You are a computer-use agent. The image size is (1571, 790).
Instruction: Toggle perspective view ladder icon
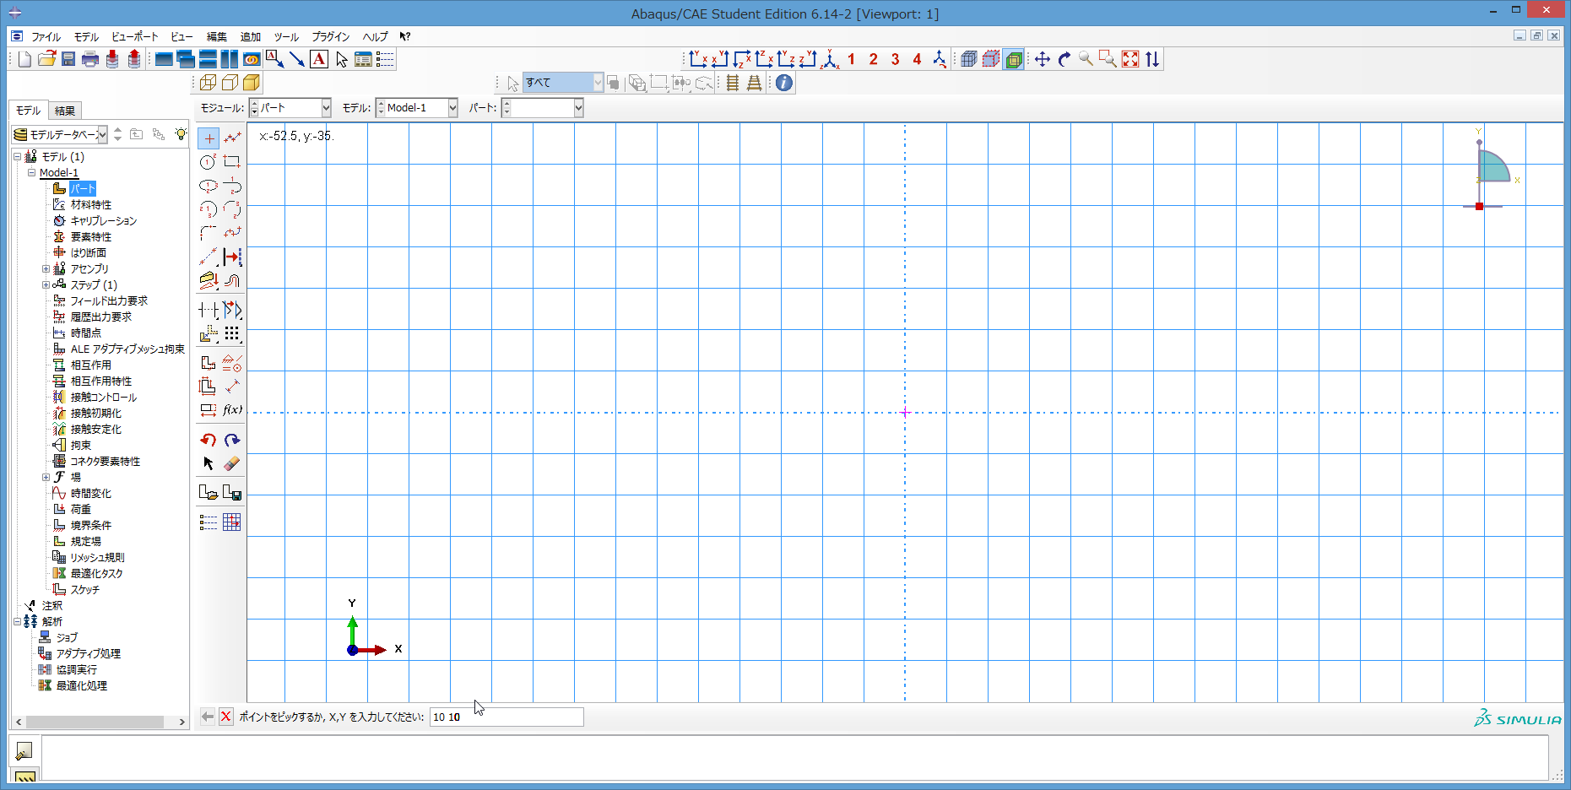(x=755, y=83)
